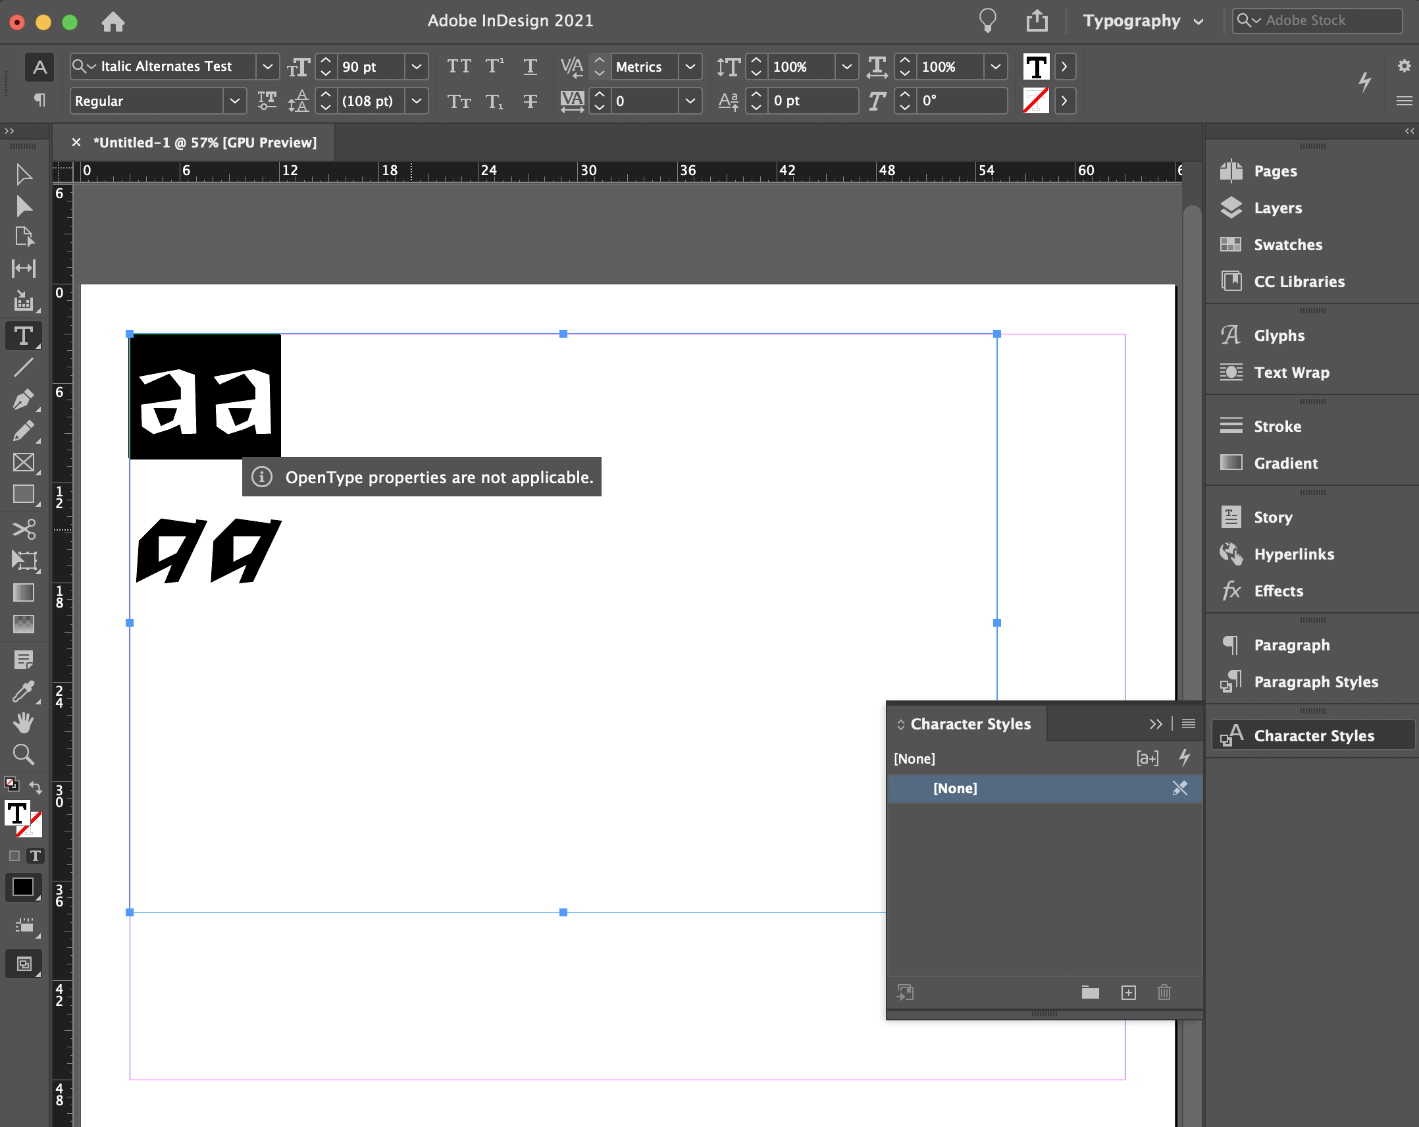Open the Pages panel
1419x1127 pixels.
[1275, 169]
